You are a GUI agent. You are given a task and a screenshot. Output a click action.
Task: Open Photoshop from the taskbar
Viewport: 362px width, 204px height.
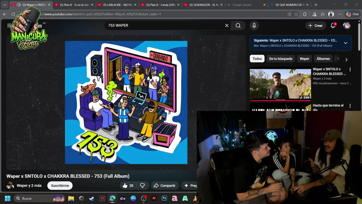click(x=164, y=198)
